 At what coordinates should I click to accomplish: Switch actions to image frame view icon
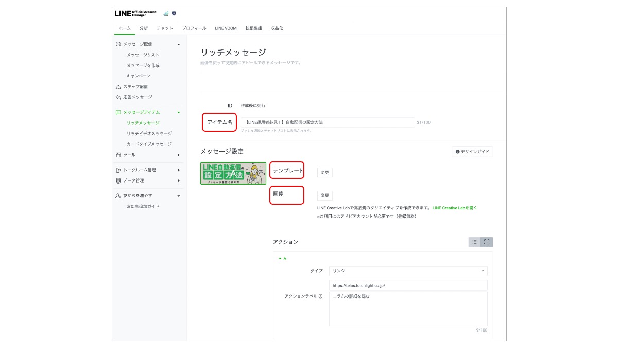(487, 242)
